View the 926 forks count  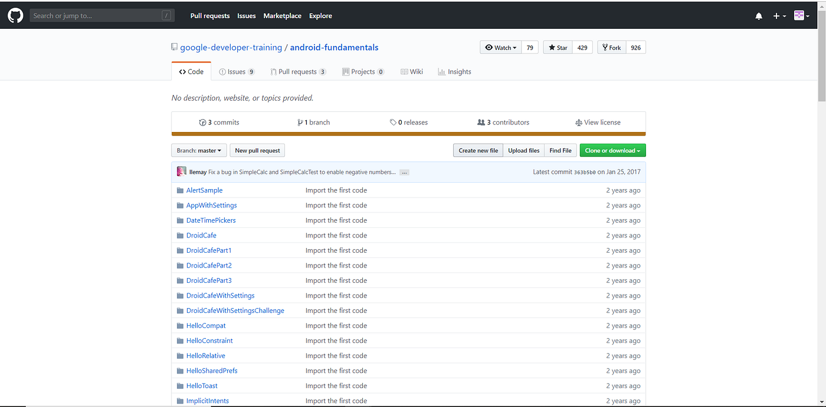point(635,48)
